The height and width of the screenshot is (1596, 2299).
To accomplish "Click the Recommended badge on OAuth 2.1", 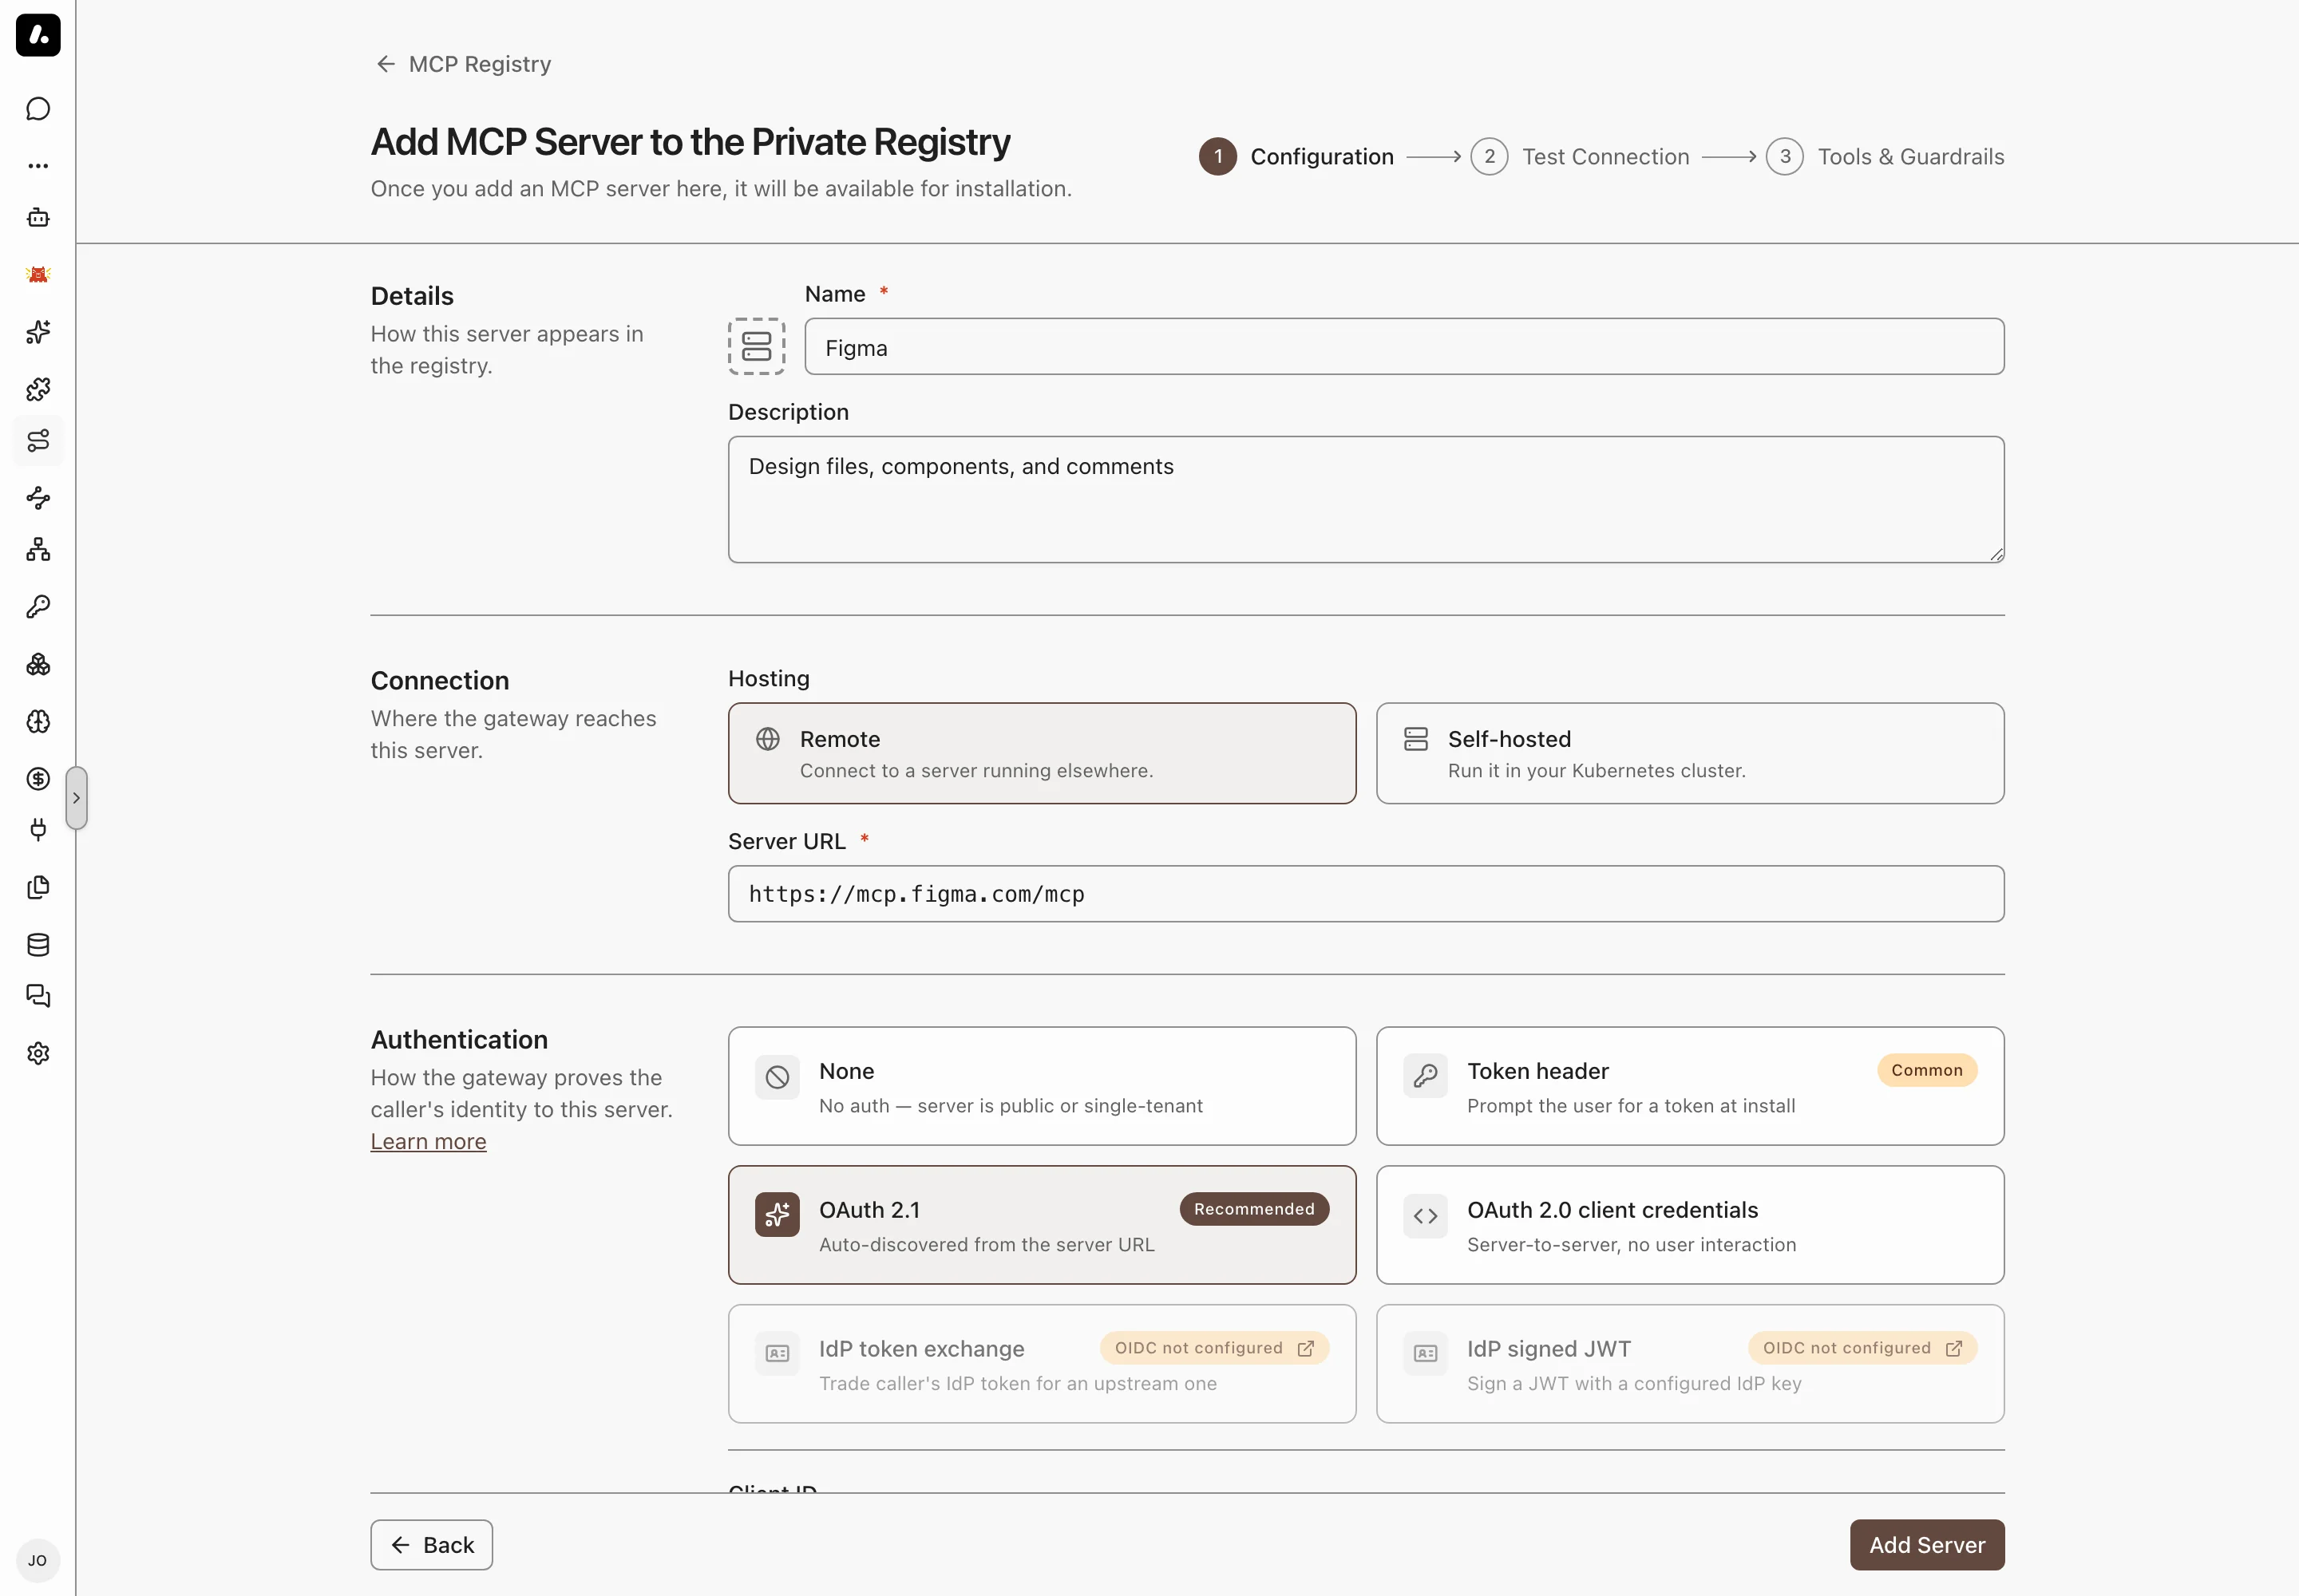I will pyautogui.click(x=1253, y=1210).
